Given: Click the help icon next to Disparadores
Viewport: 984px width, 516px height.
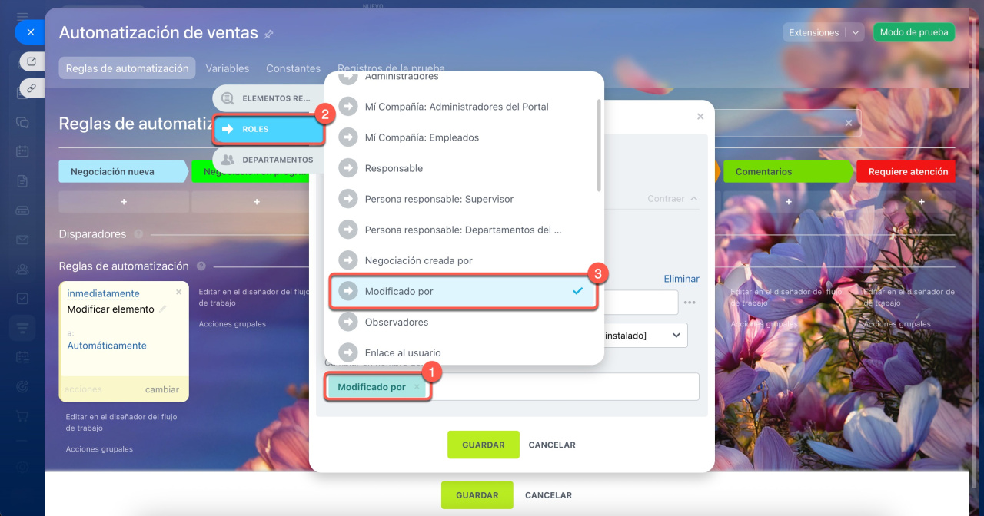Looking at the screenshot, I should 138,234.
